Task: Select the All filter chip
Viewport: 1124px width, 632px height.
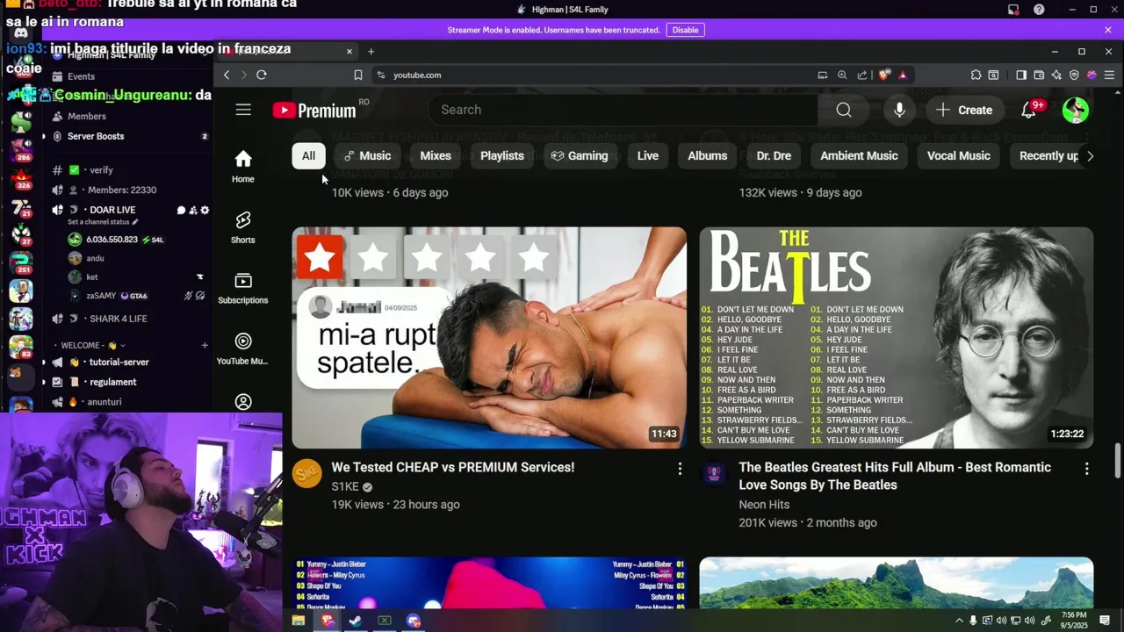Action: click(x=308, y=156)
